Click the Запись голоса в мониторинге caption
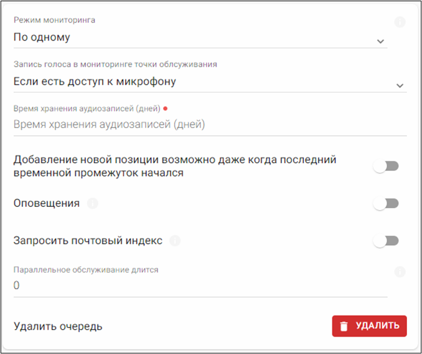 pyautogui.click(x=115, y=64)
